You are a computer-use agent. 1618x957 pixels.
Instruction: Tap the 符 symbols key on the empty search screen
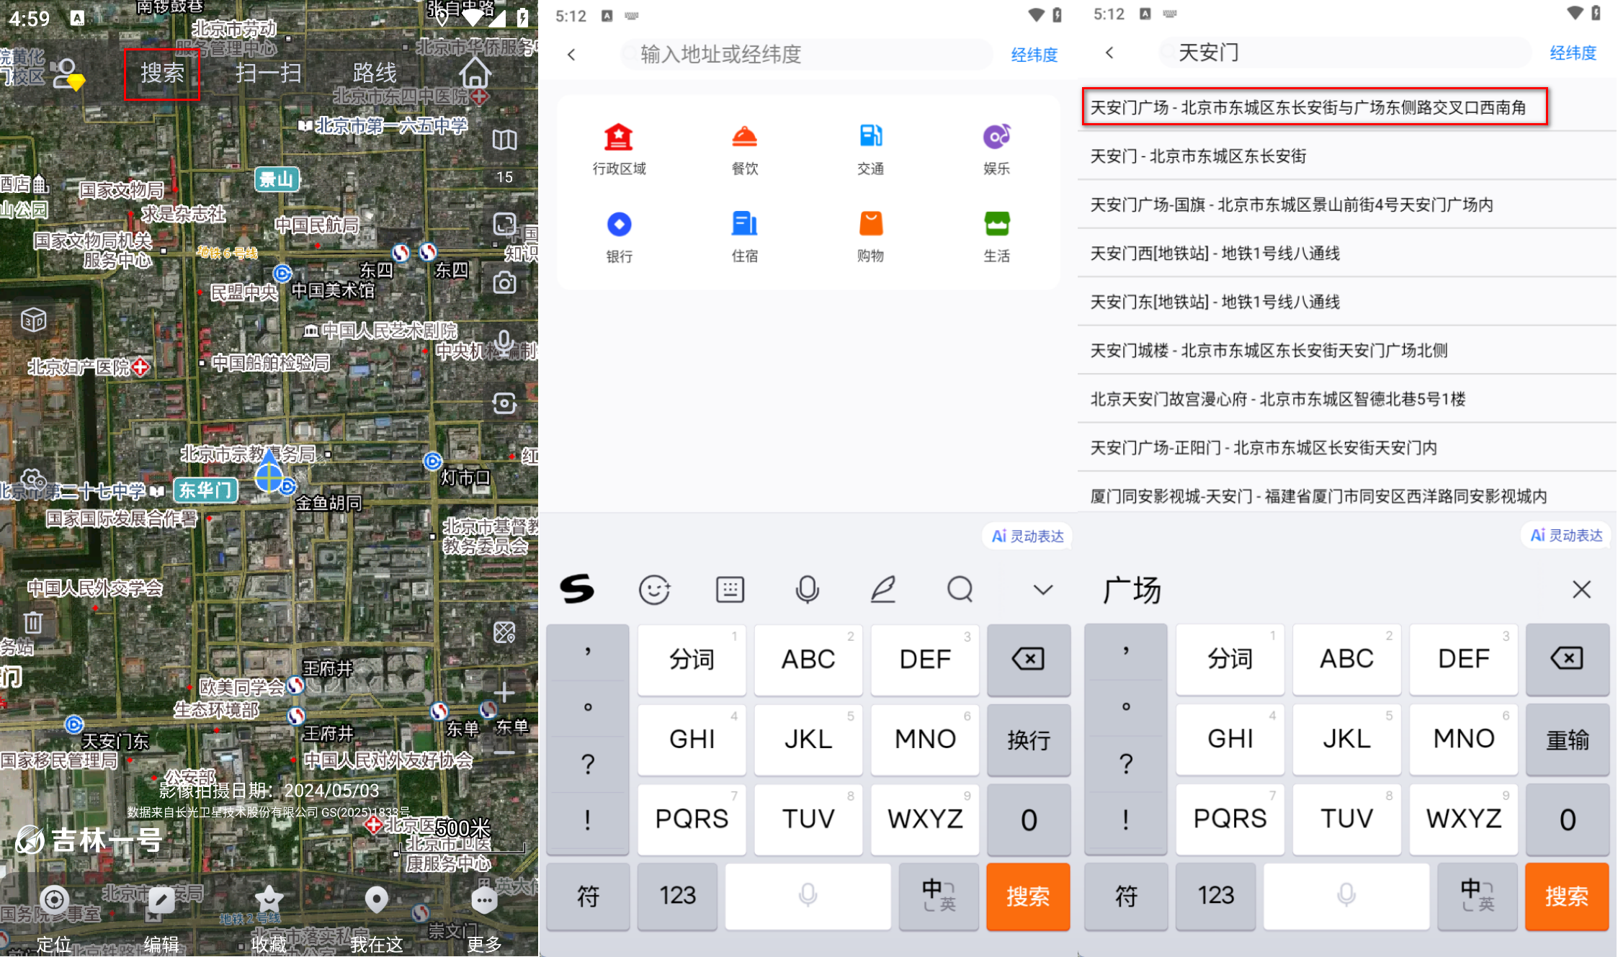pos(588,897)
